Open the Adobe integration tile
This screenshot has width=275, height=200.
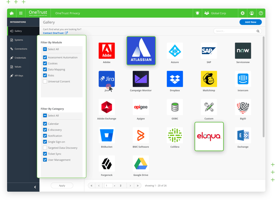pyautogui.click(x=107, y=51)
